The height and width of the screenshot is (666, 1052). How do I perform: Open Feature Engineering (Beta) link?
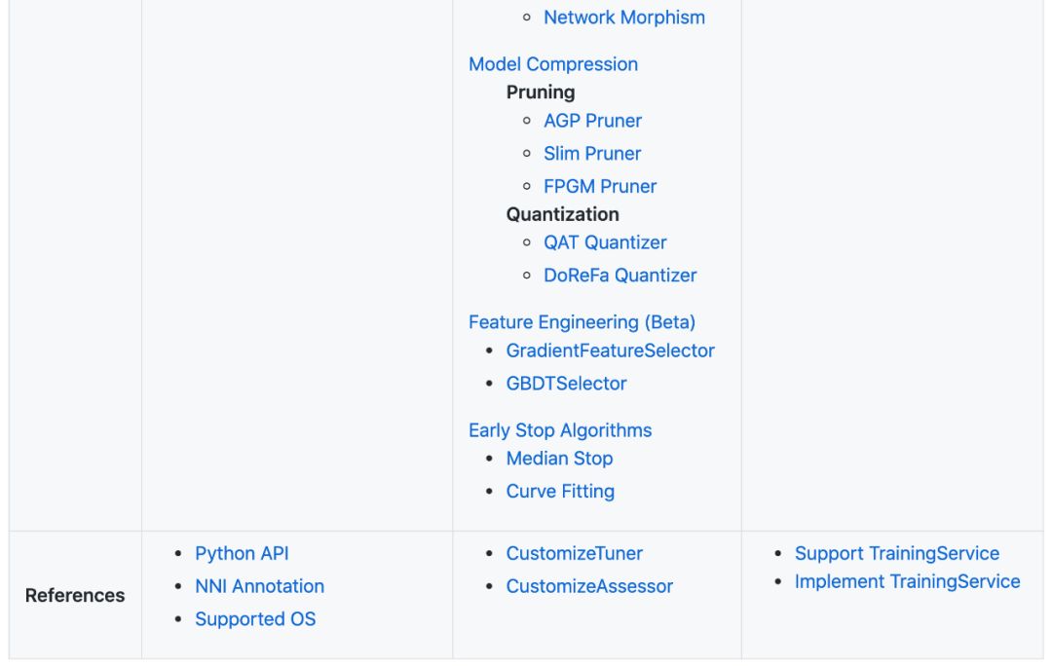pos(582,322)
